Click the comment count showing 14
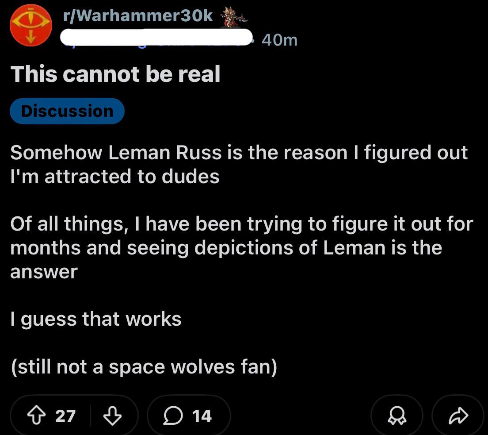Image resolution: width=488 pixels, height=435 pixels. point(202,416)
